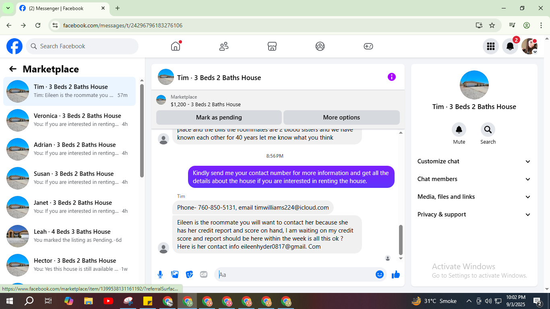Open the account profile picture menu
Image resolution: width=550 pixels, height=309 pixels.
[x=529, y=46]
